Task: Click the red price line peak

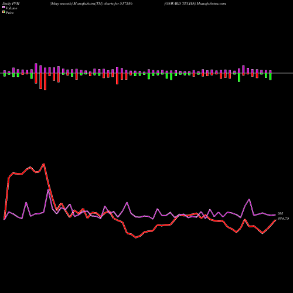Action: tap(44, 164)
